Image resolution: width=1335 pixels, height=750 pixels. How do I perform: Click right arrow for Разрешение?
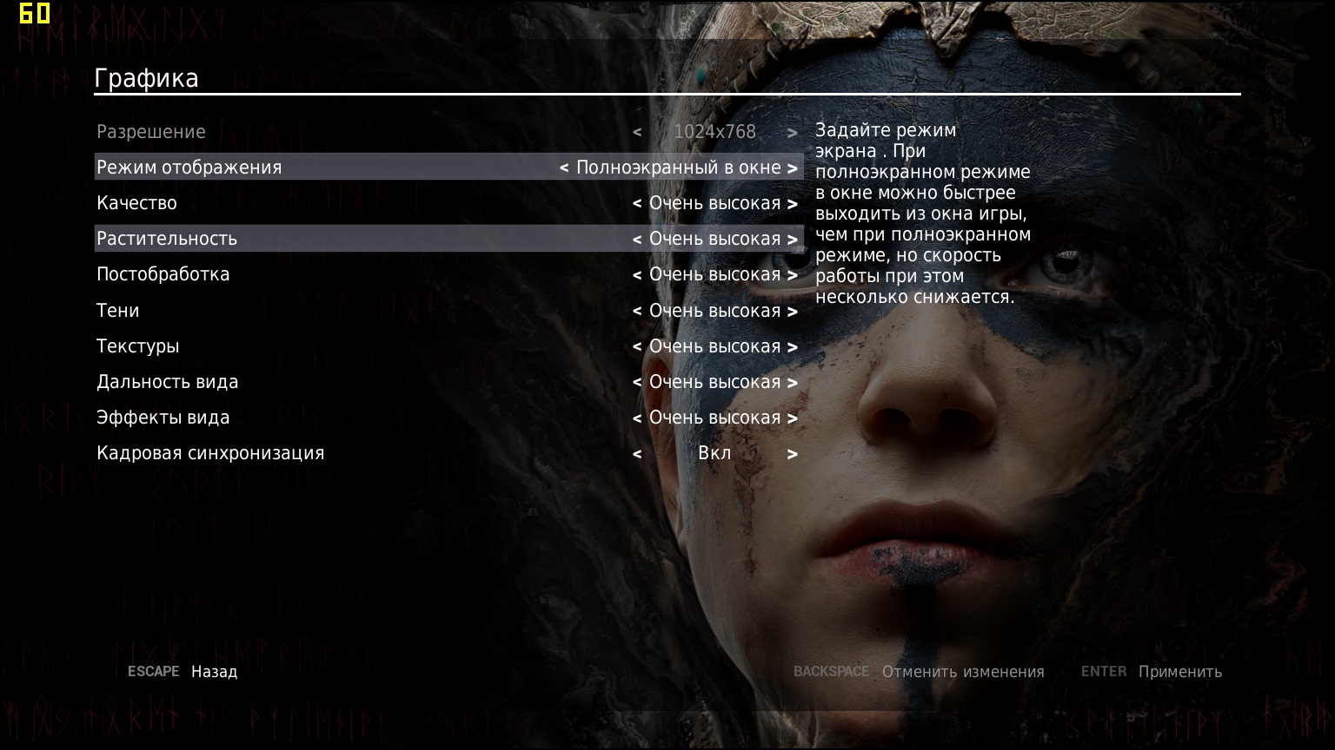(x=793, y=133)
